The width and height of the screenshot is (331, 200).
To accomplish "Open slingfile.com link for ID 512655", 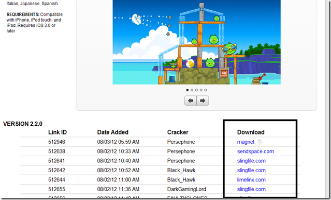I will coord(251,189).
